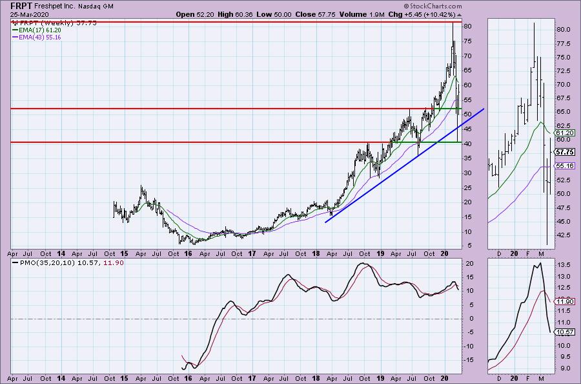Click the 10.57 PMO tag on the zoom panel
Viewport: 581px width, 384px height.
click(x=565, y=332)
